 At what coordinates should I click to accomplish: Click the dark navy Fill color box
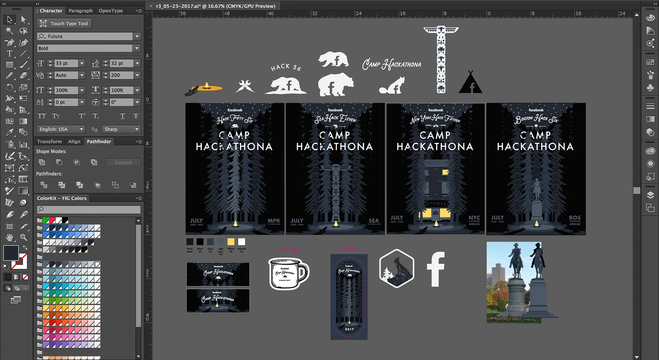tap(11, 253)
